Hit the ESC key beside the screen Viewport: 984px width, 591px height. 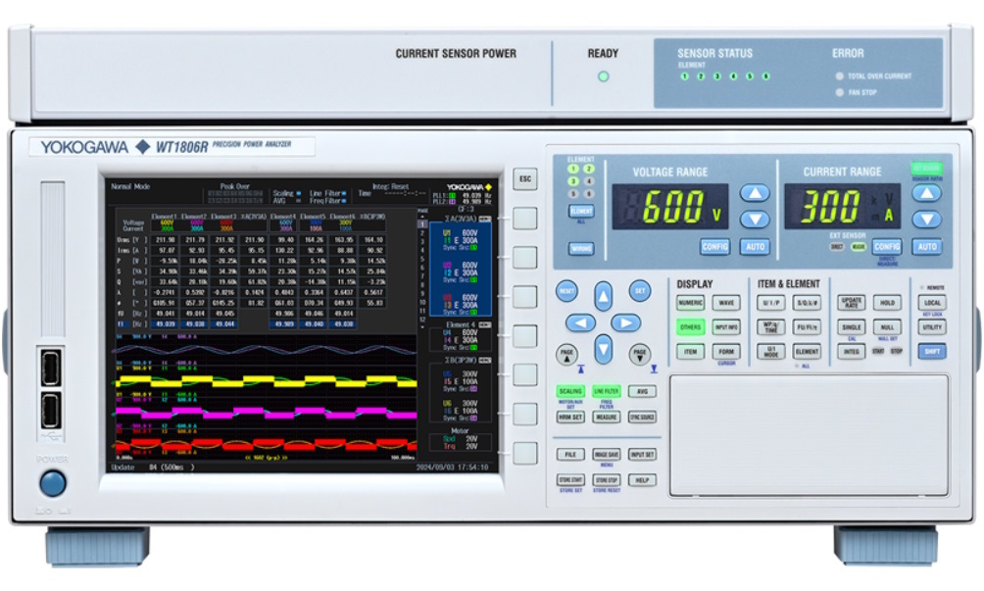524,178
